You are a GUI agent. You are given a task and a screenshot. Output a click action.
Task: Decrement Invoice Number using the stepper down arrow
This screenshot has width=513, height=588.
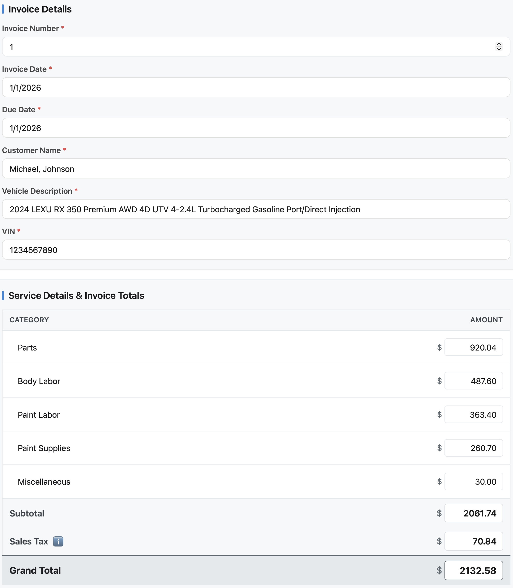pos(498,49)
